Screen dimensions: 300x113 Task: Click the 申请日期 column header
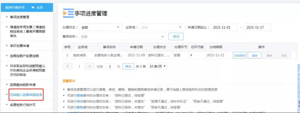coord(136,47)
